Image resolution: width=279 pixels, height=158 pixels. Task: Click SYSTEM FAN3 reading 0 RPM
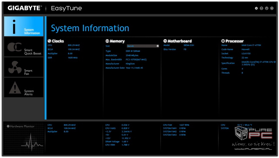(182, 135)
